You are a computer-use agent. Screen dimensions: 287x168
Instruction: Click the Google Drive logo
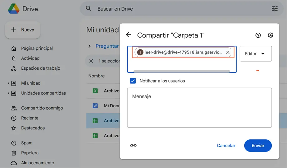(14, 9)
